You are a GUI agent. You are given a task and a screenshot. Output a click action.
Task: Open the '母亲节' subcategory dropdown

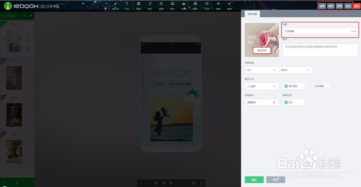[296, 70]
